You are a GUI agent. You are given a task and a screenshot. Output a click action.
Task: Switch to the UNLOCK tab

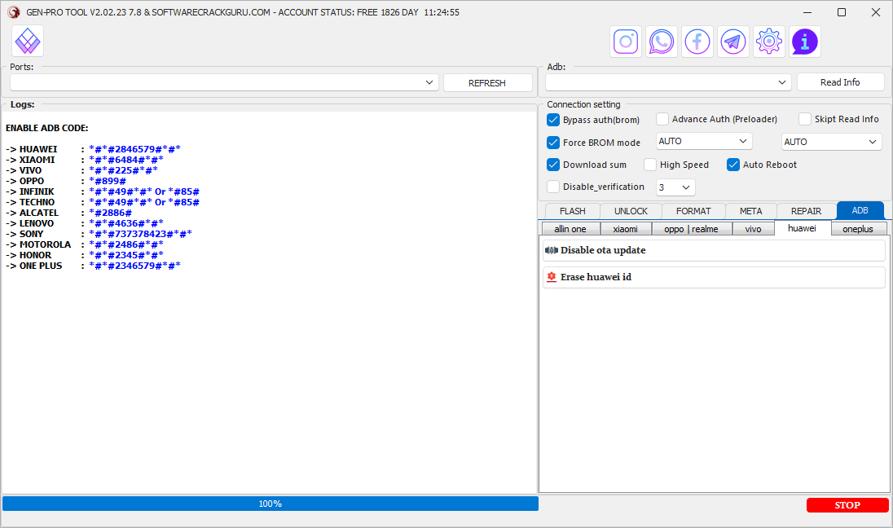pyautogui.click(x=631, y=210)
